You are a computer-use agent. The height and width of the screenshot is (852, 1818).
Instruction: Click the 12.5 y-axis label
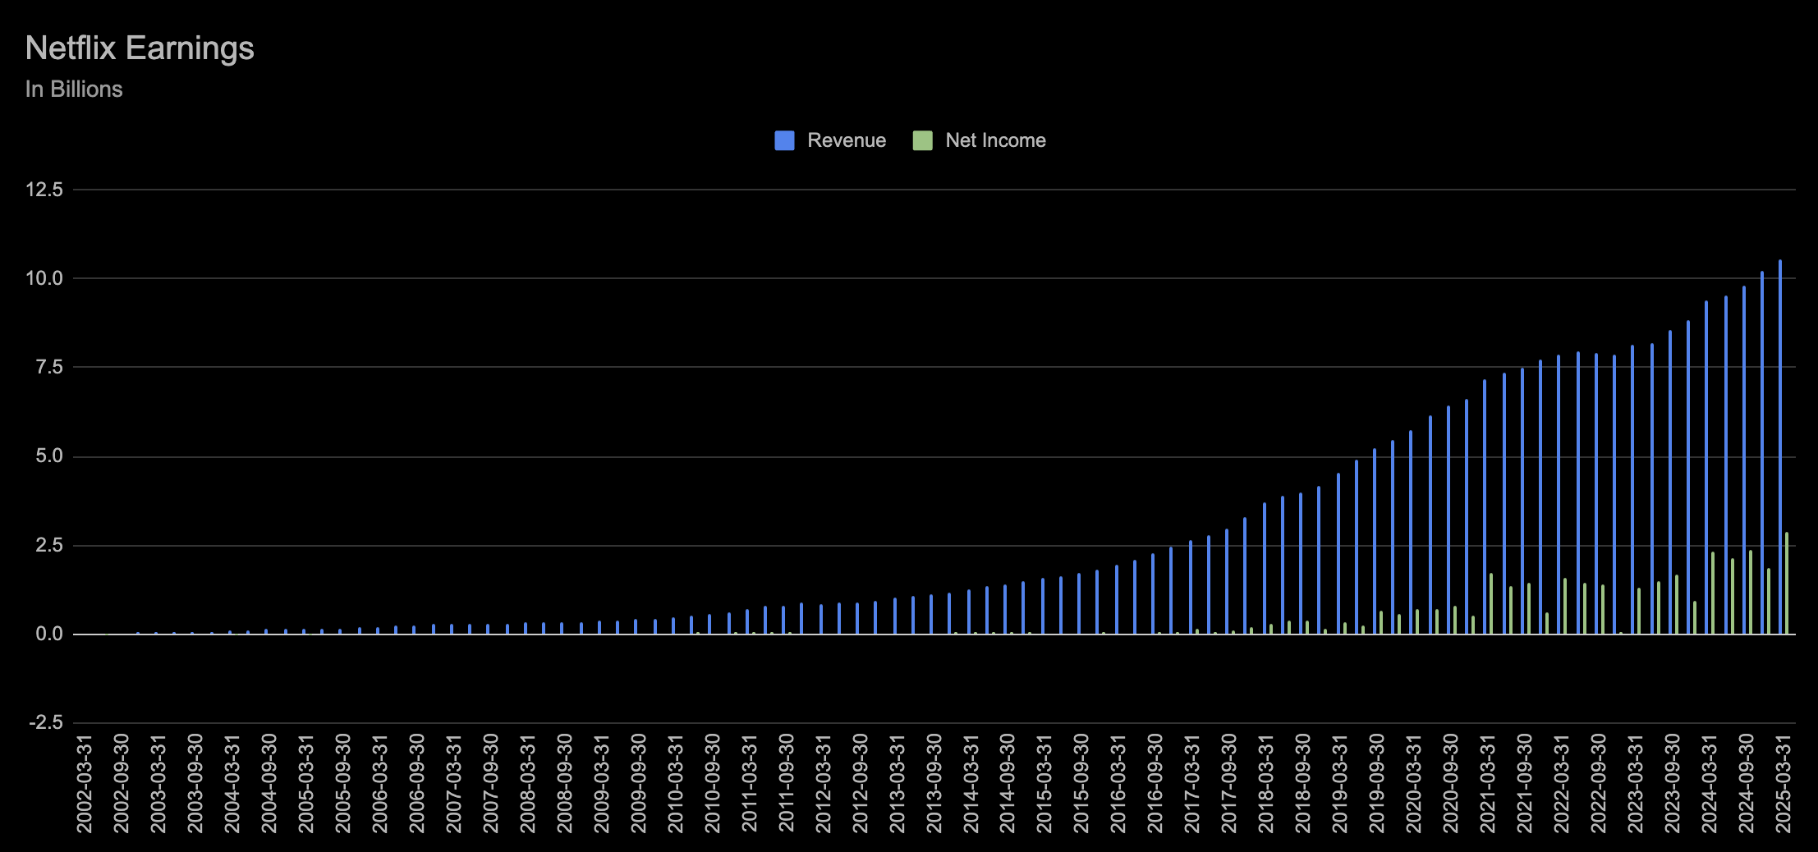44,190
